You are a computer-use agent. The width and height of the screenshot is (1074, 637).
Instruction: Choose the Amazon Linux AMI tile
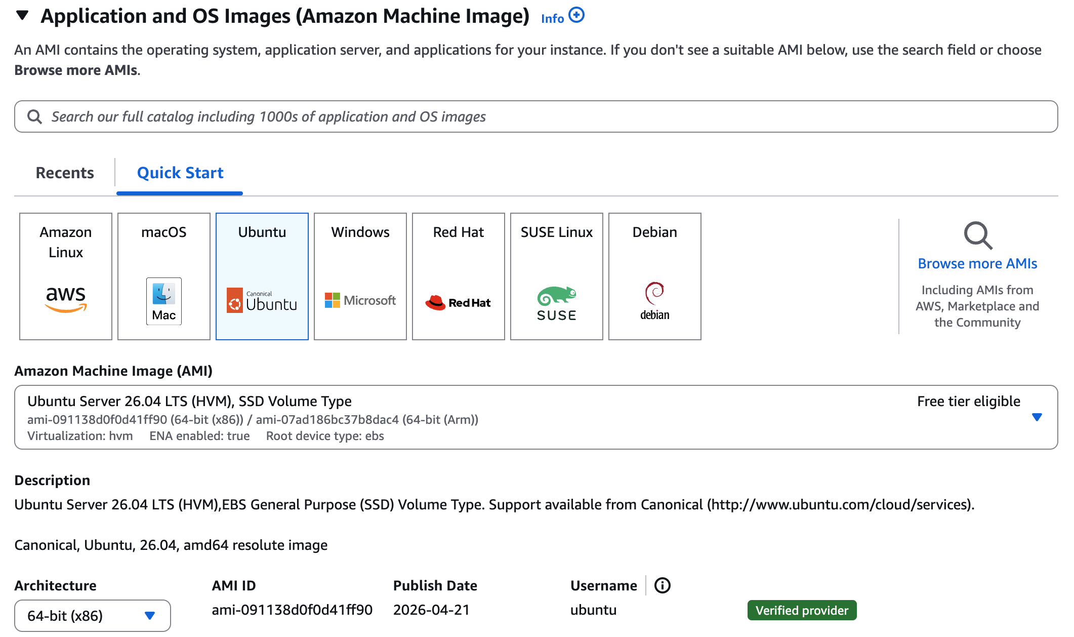point(66,276)
